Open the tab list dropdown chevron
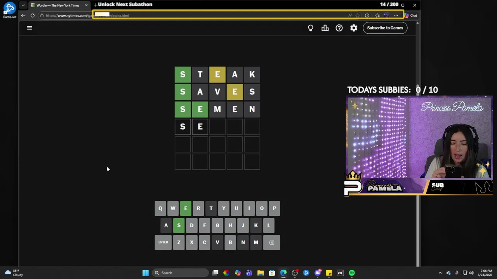 tap(23, 5)
